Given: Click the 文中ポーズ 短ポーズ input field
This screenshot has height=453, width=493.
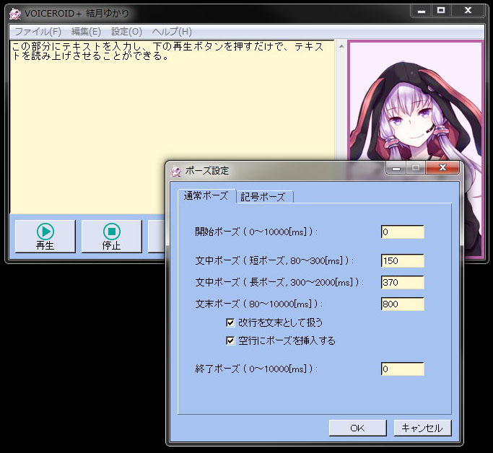Looking at the screenshot, I should [x=403, y=260].
